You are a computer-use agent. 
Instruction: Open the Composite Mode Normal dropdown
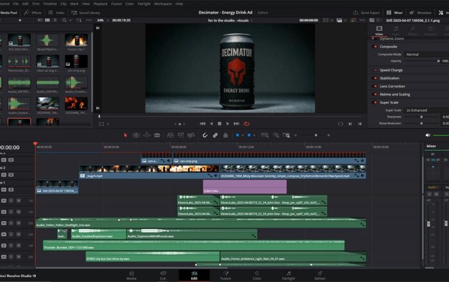click(426, 54)
